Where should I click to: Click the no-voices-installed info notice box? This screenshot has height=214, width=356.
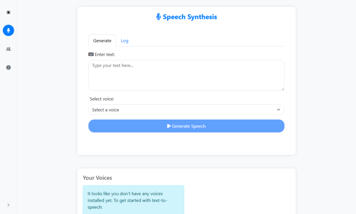pyautogui.click(x=134, y=200)
